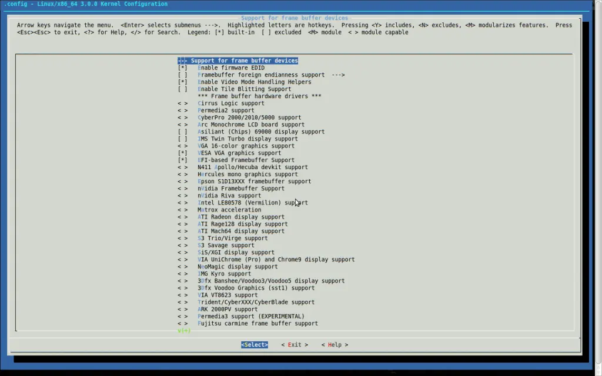The height and width of the screenshot is (376, 602).
Task: Open the foreign endianness submenu arrow
Action: pyautogui.click(x=338, y=75)
